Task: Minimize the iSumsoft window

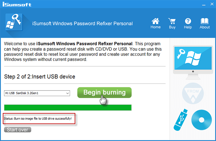Action: pyautogui.click(x=203, y=5)
